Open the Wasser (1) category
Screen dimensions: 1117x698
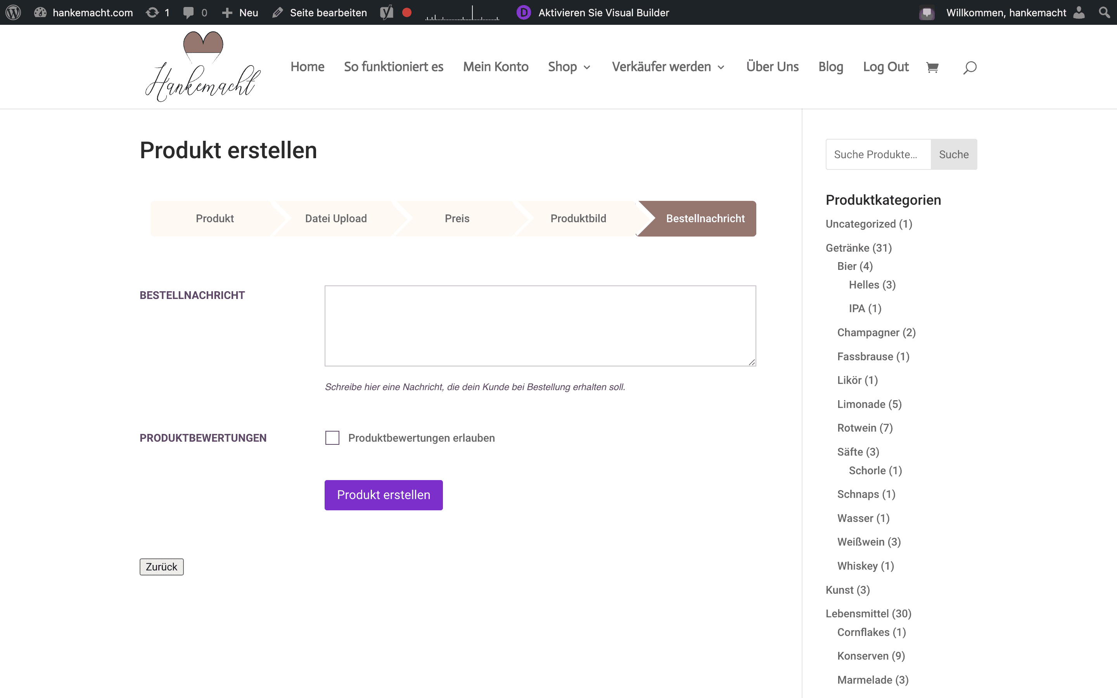[863, 518]
